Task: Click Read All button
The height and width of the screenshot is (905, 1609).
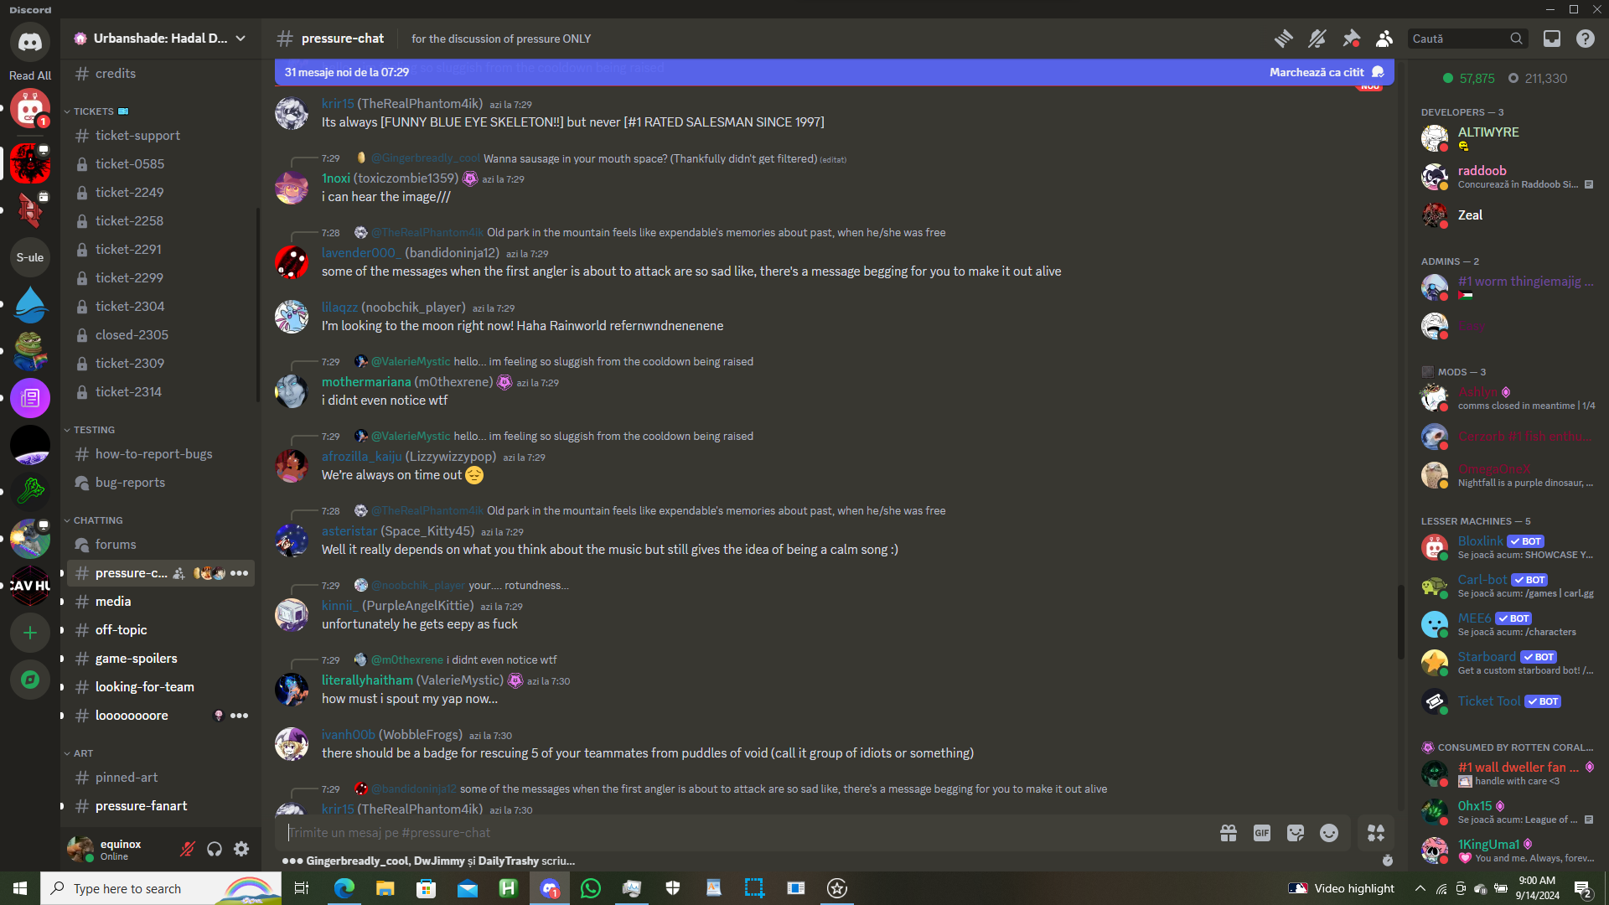Action: pos(30,75)
